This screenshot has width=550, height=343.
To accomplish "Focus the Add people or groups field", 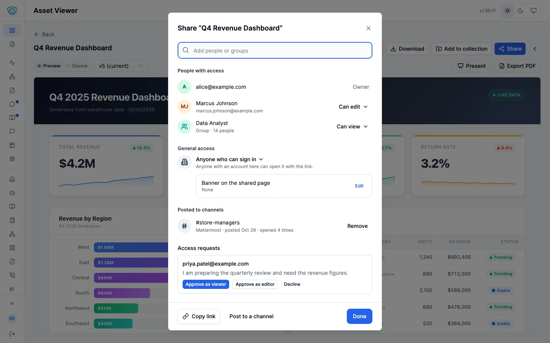I will pyautogui.click(x=275, y=50).
